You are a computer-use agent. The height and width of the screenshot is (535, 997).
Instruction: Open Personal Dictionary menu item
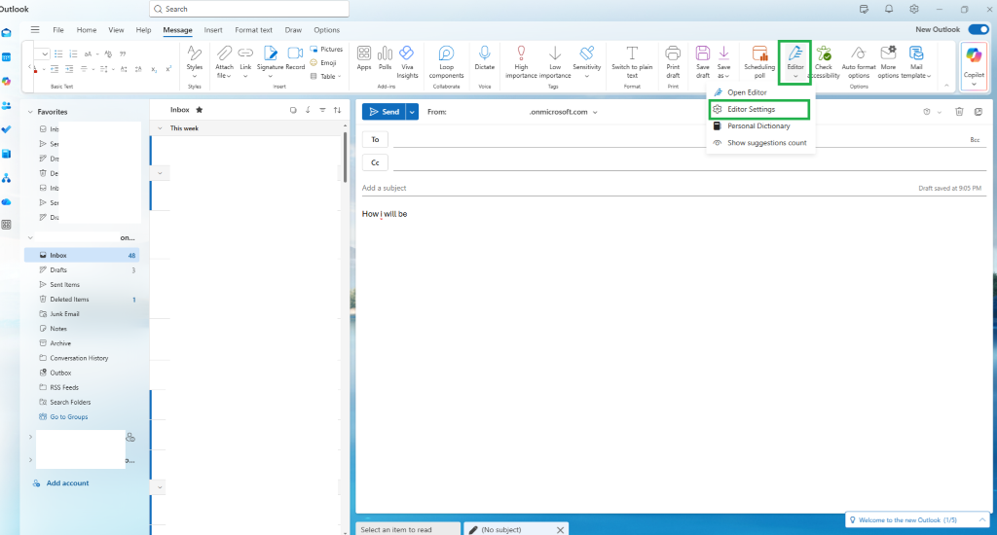pyautogui.click(x=760, y=125)
